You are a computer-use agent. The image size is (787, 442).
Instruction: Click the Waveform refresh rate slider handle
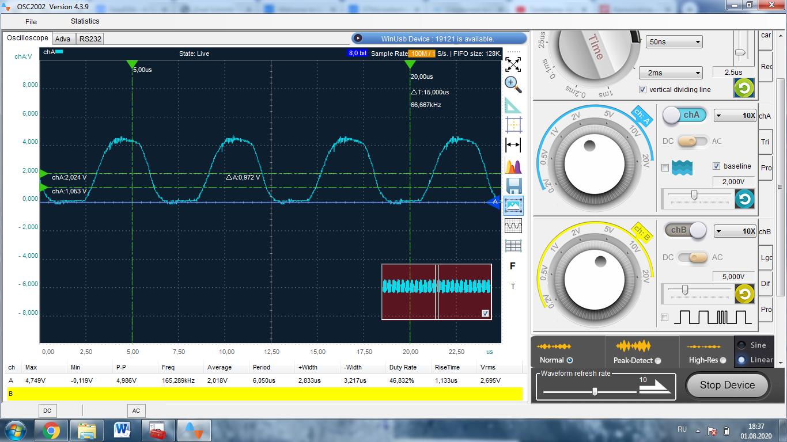595,391
